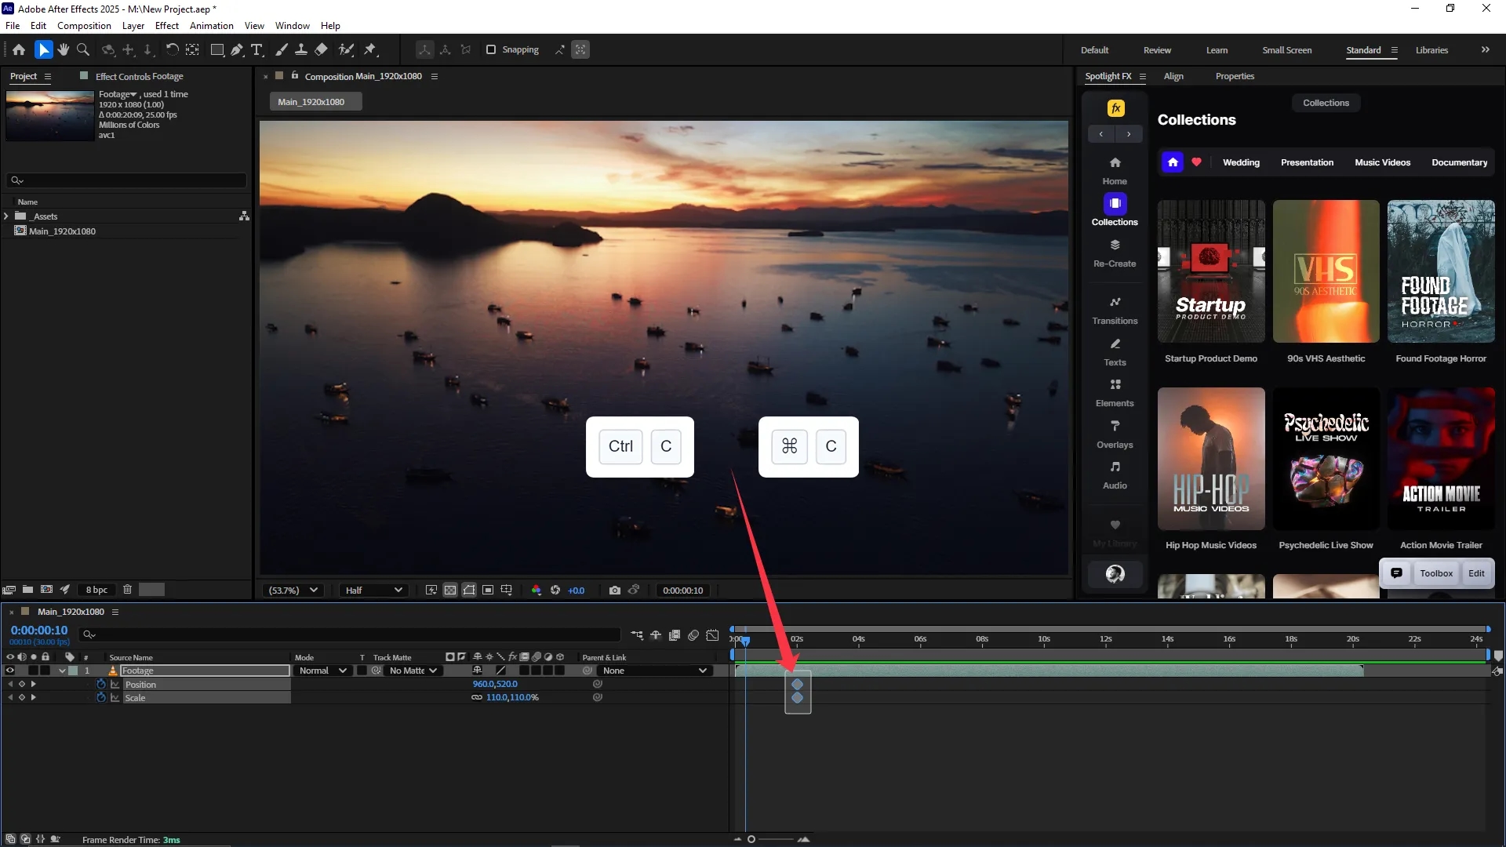Toggle Scale stopwatch keyframing
This screenshot has height=847, width=1506.
pyautogui.click(x=100, y=697)
